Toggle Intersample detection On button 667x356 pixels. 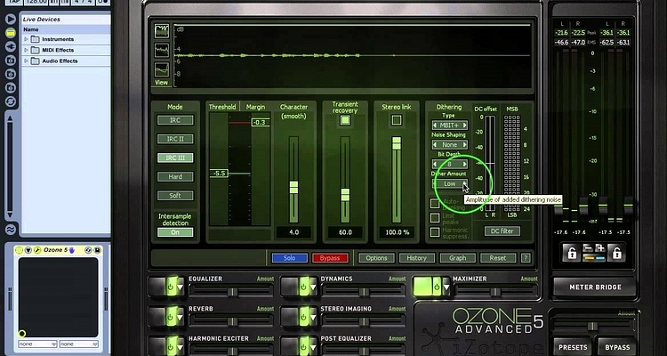pyautogui.click(x=175, y=232)
